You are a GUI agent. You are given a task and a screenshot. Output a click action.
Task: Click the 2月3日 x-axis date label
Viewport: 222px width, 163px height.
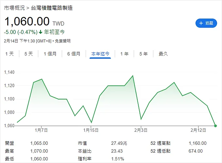pos(141,130)
